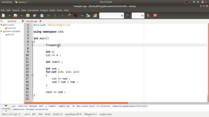This screenshot has height=117, width=209.
Task: Open the Search menu
Action: (16, 10)
